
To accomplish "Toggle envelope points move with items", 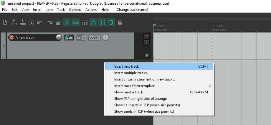I will tap(93, 22).
